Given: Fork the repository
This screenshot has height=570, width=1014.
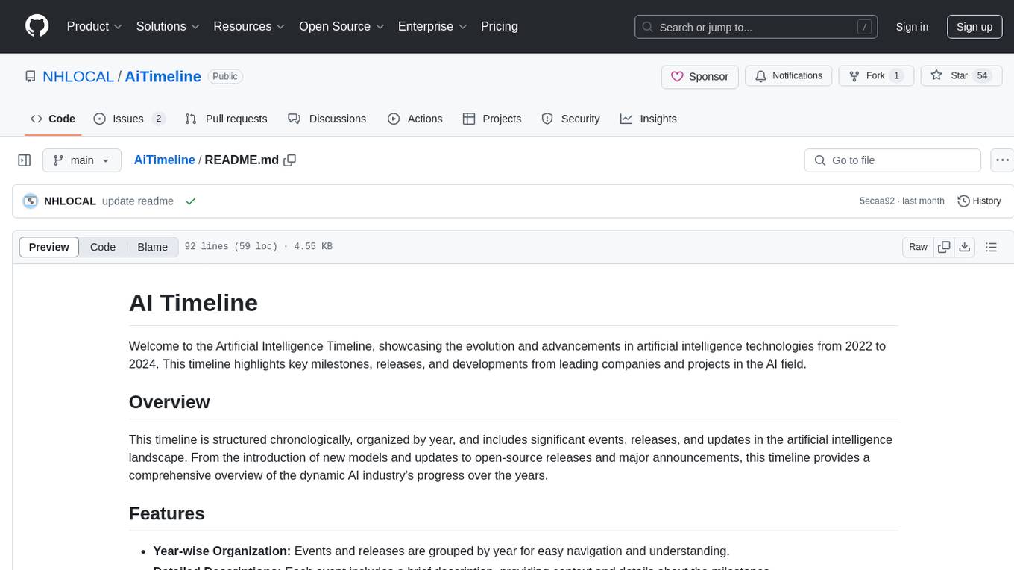Looking at the screenshot, I should (876, 76).
